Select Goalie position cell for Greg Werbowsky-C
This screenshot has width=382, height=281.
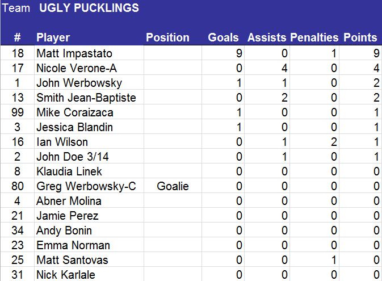click(x=173, y=186)
